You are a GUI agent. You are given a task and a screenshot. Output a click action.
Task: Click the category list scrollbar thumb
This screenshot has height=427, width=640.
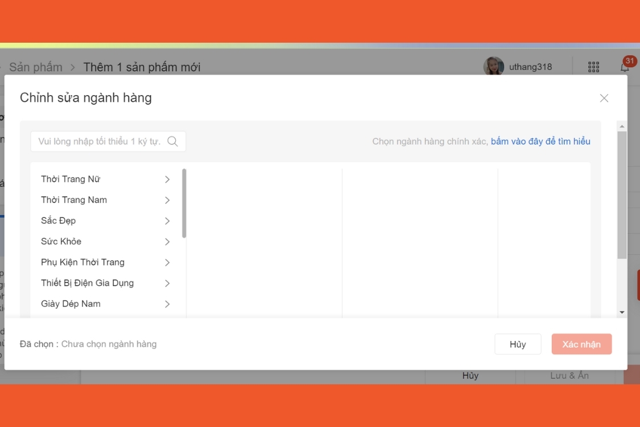[x=184, y=203]
